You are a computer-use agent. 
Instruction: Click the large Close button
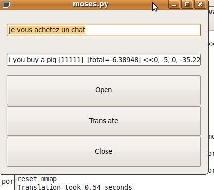click(104, 152)
